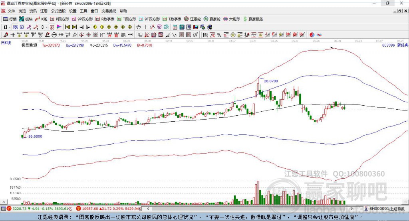The width and height of the screenshot is (409, 221).
Task: Click the Dn=15.5470 indicator value
Action: click(122, 45)
